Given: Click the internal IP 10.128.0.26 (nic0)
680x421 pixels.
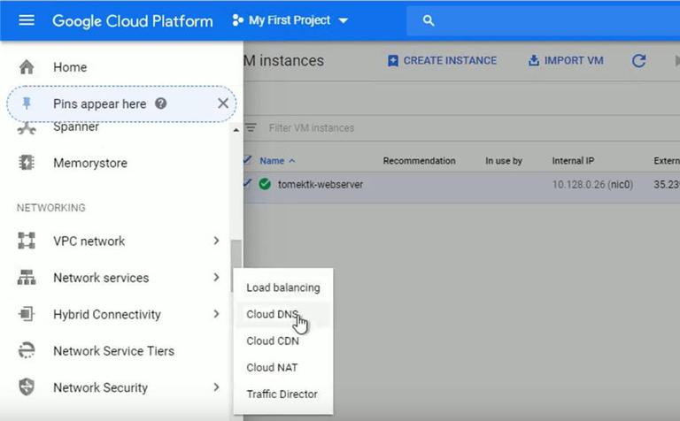Looking at the screenshot, I should (592, 185).
